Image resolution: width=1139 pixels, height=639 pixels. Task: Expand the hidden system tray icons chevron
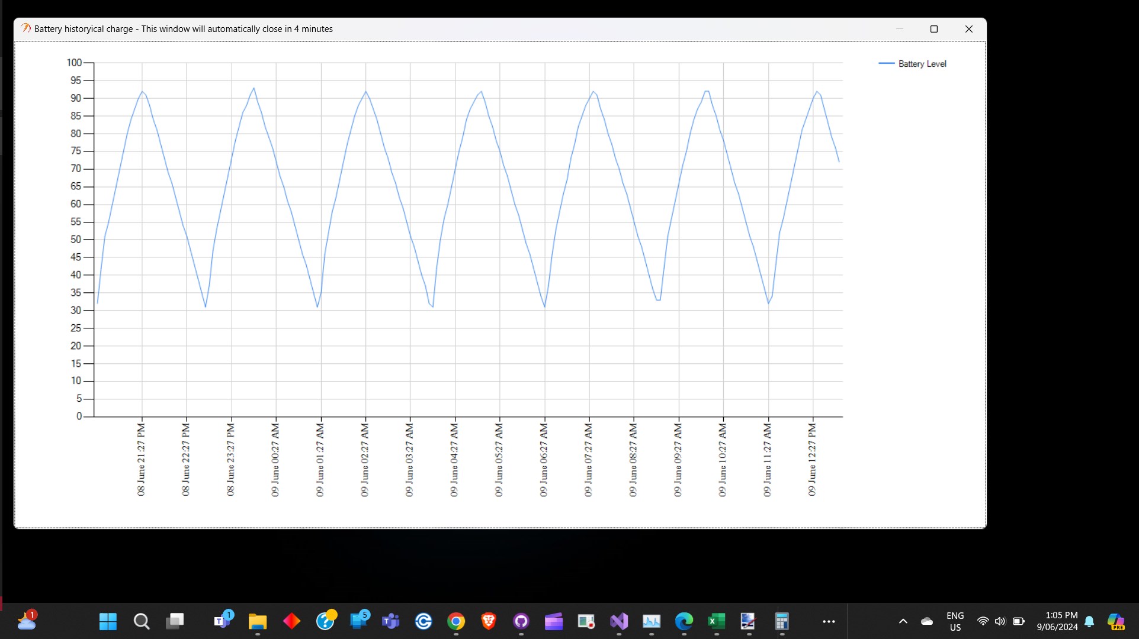coord(903,621)
